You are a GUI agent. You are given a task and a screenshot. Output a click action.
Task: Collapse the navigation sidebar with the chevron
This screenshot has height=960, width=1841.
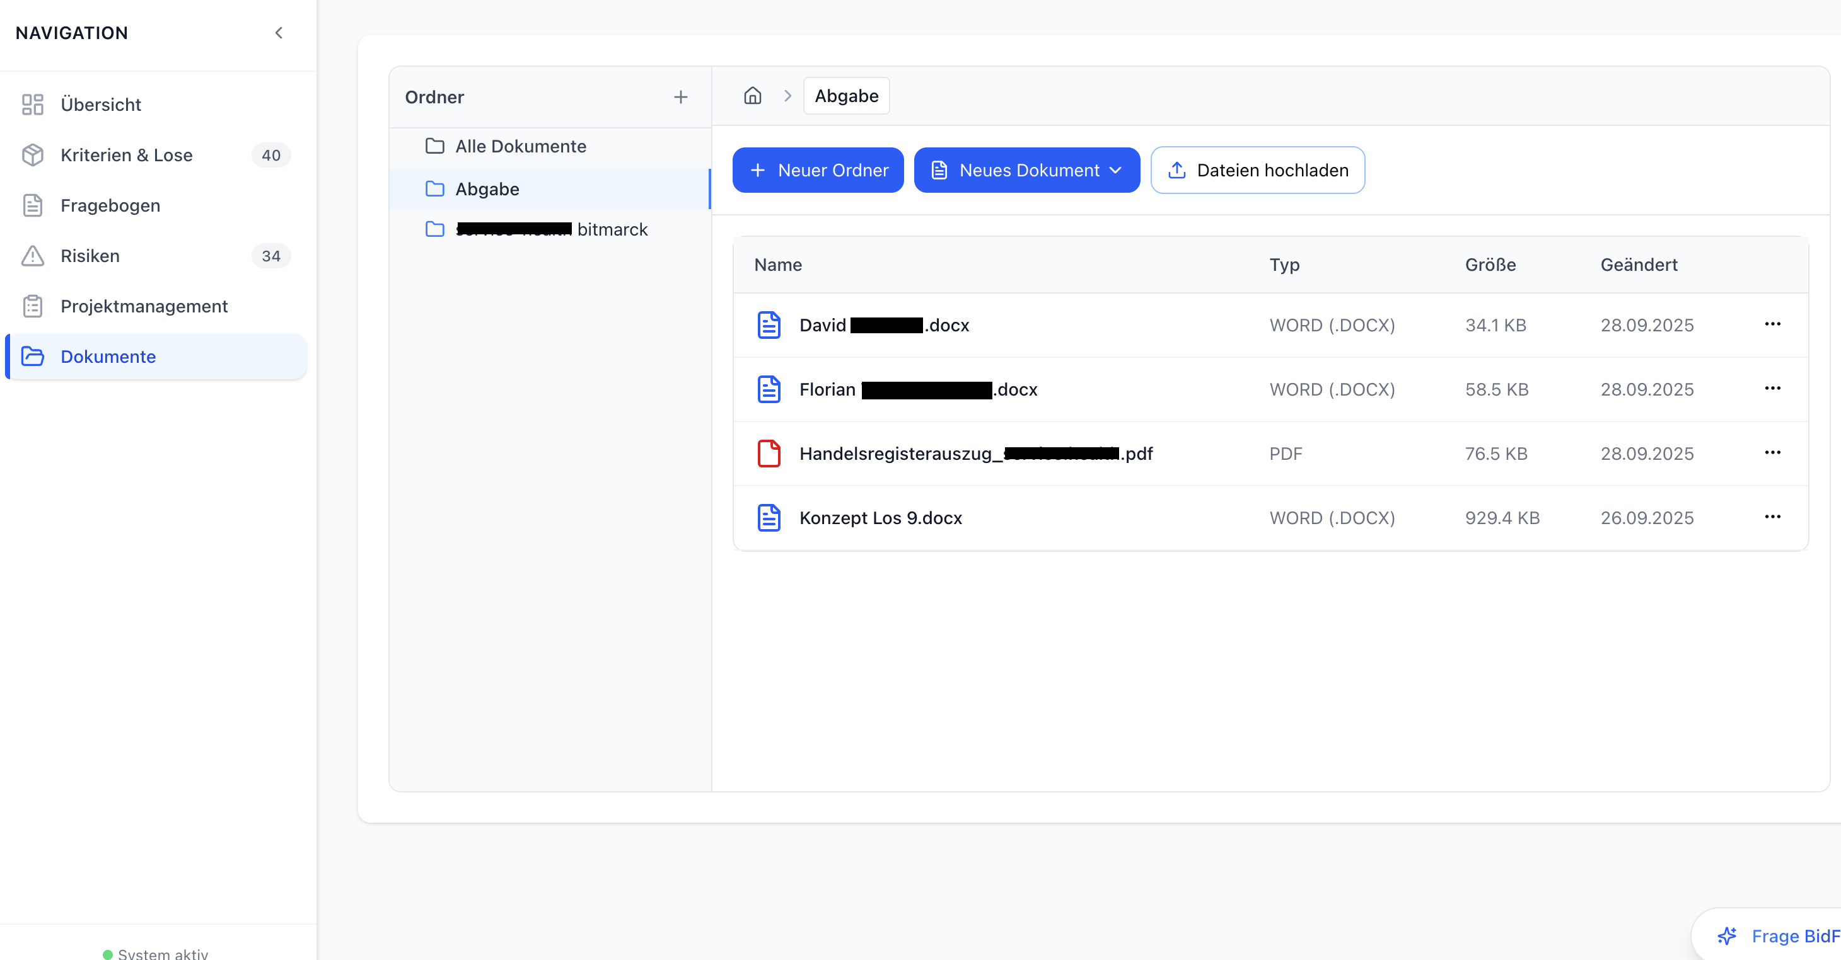coord(279,33)
